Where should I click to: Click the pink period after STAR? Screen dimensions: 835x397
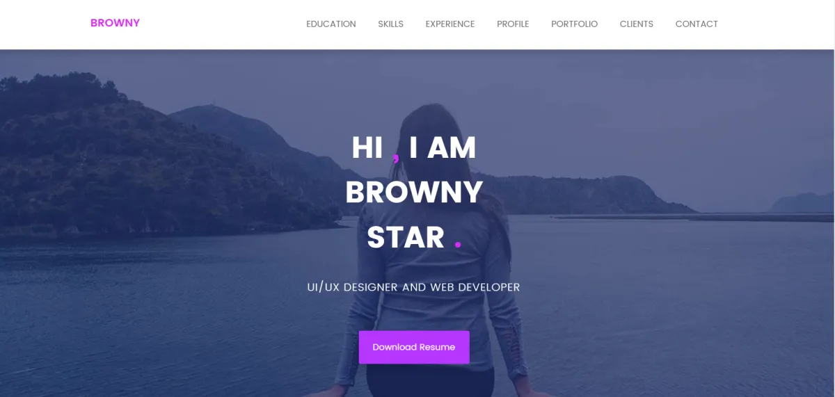[458, 245]
